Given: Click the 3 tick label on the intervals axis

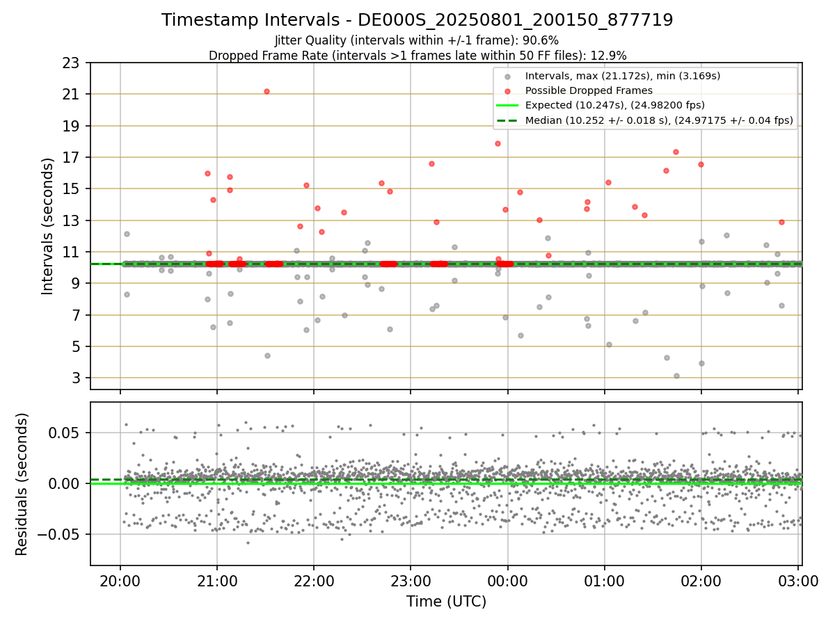Looking at the screenshot, I should point(76,378).
